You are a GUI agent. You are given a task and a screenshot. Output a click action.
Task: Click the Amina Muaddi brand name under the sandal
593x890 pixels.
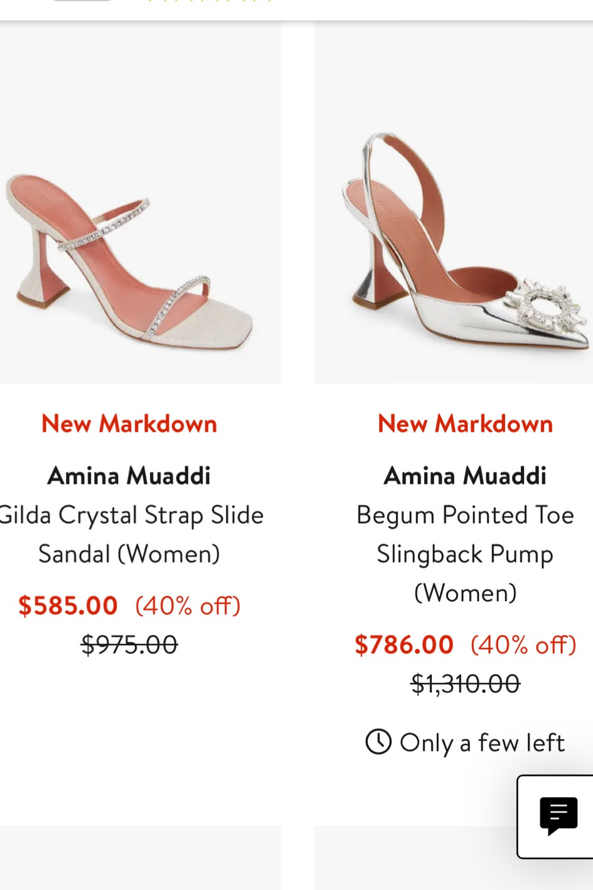[x=129, y=475]
